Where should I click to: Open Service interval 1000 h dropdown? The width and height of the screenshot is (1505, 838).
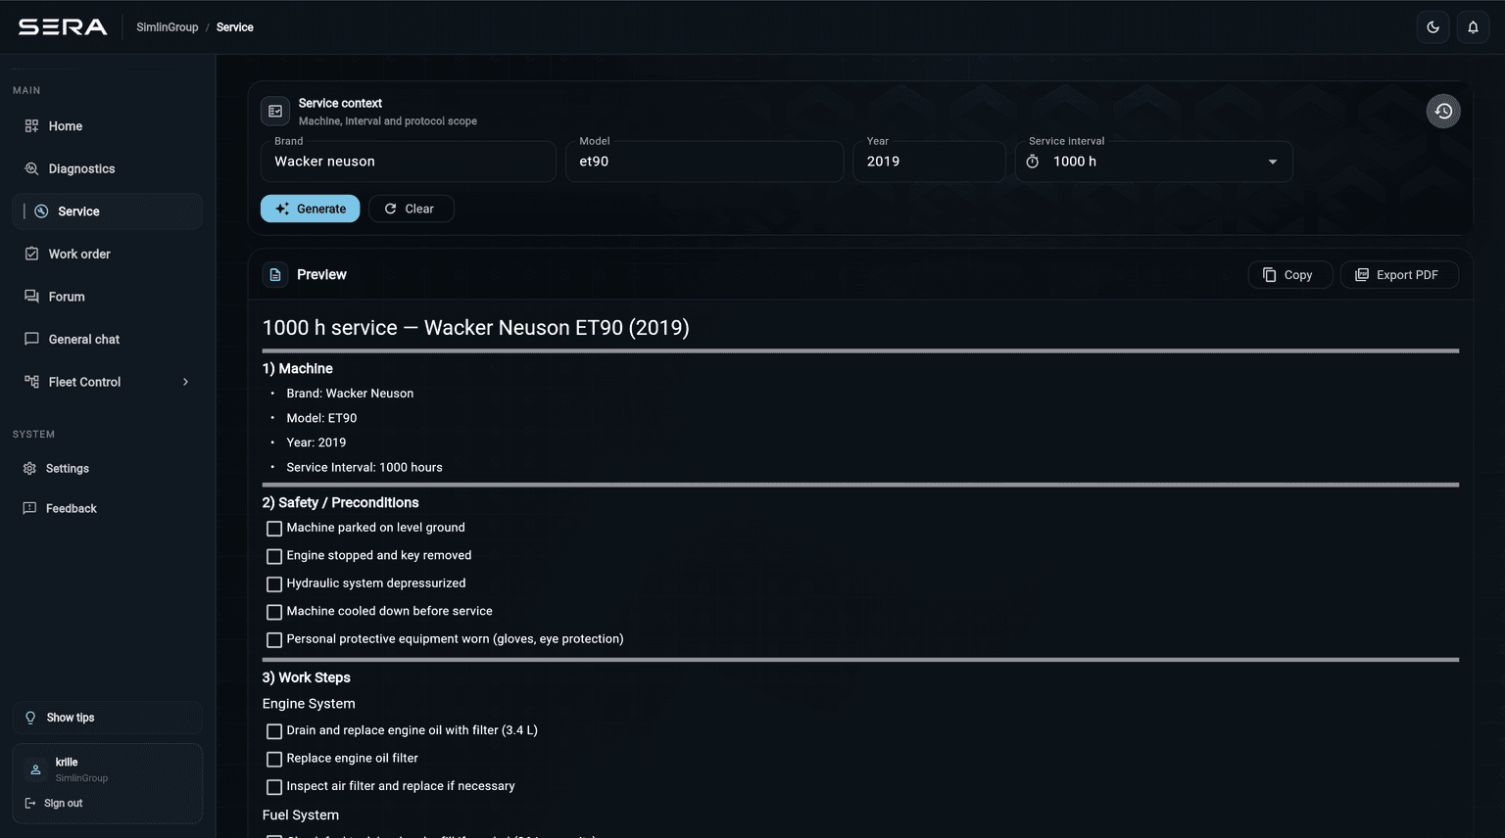[x=1154, y=162]
